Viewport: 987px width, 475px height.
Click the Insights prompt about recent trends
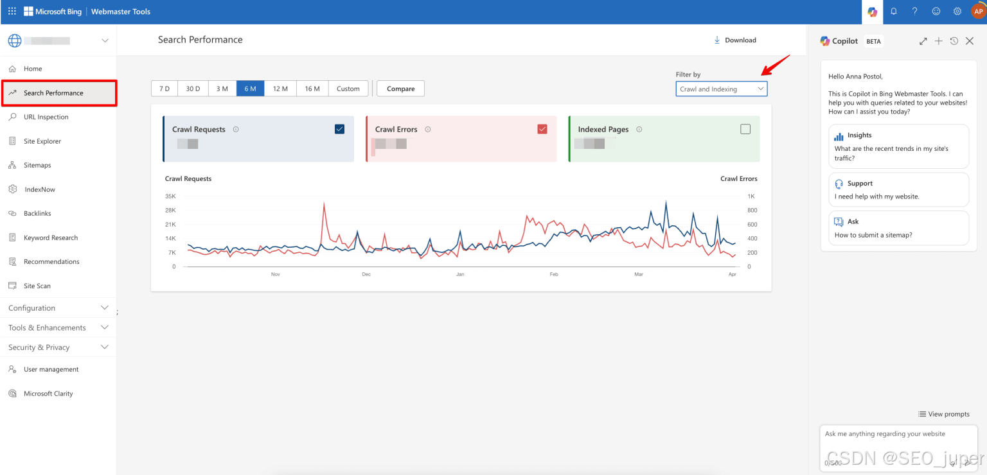(x=898, y=146)
